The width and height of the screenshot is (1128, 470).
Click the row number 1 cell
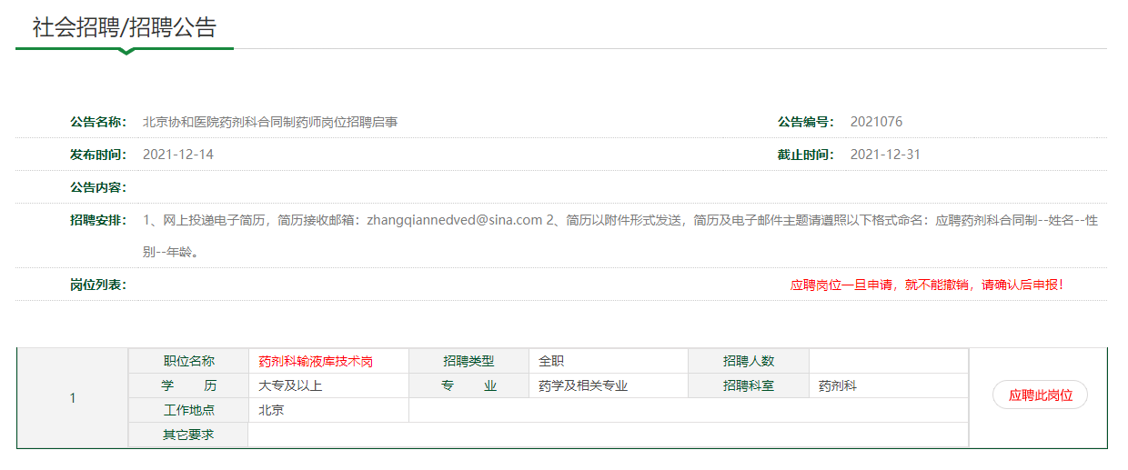tap(73, 398)
